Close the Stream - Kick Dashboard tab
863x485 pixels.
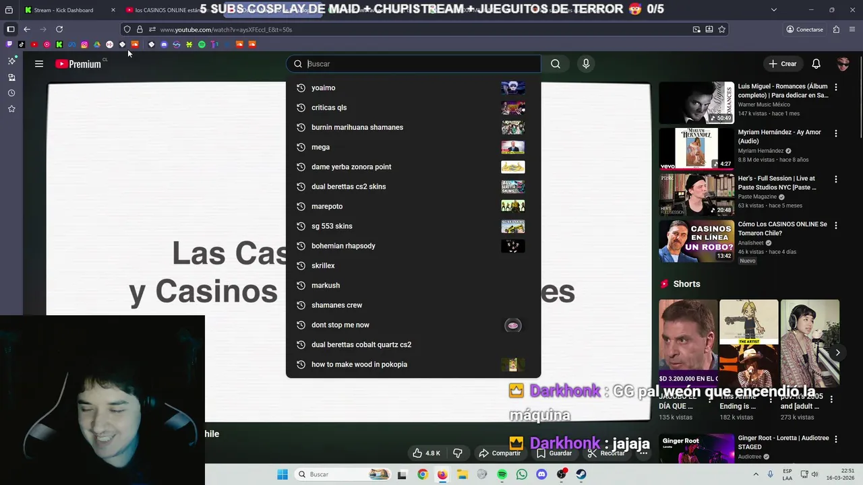point(113,10)
